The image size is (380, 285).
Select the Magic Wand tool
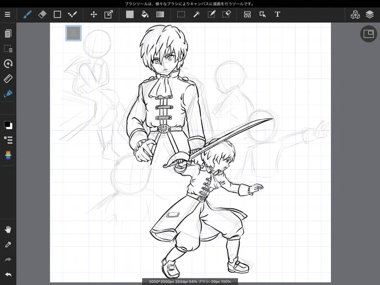[196, 15]
